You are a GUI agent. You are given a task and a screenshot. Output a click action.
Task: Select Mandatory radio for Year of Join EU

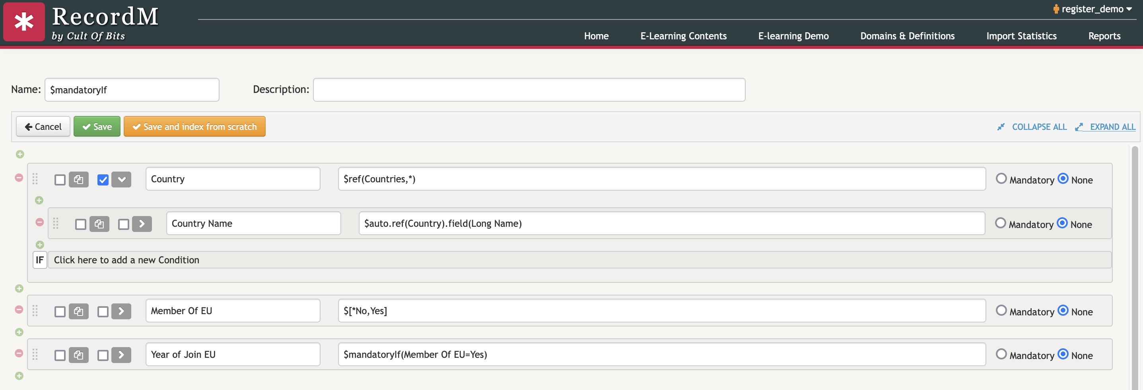coord(1001,353)
